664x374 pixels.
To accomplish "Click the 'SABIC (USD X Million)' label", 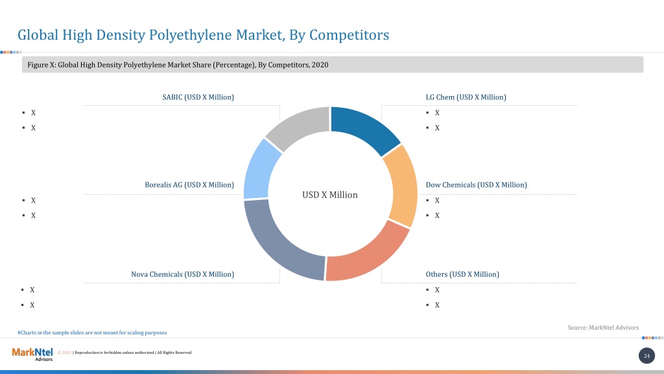I will tap(198, 97).
